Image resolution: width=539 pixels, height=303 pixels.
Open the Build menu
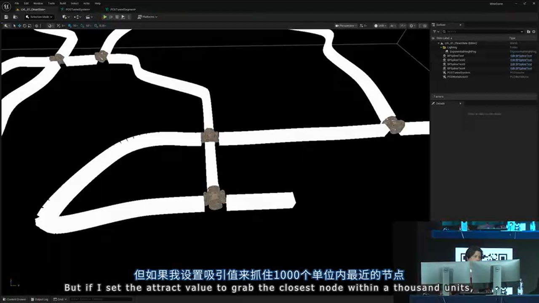tap(62, 3)
